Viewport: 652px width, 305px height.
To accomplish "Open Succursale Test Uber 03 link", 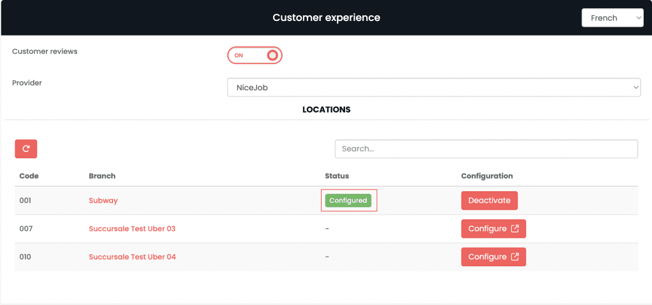I will [x=132, y=229].
